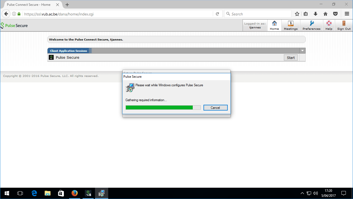Open a new browser tab

(x=67, y=5)
